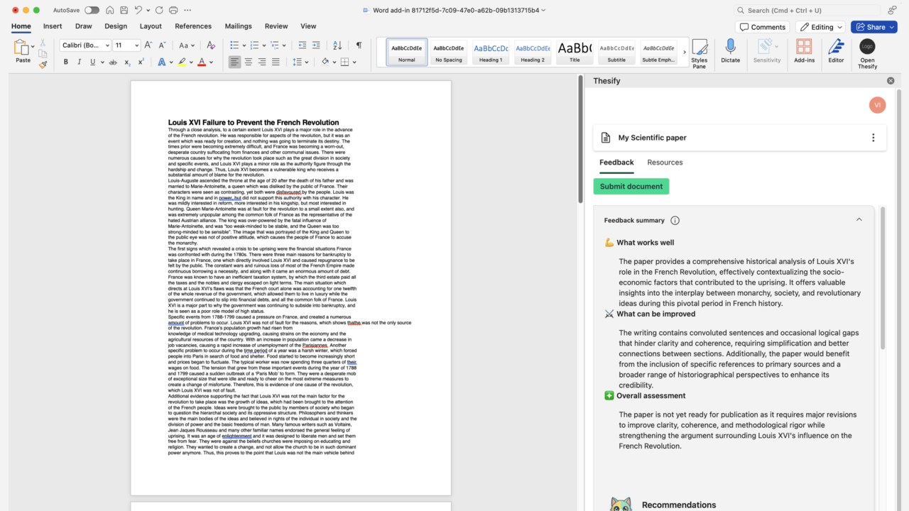
Task: Click the Feedback summary info icon
Action: [675, 220]
